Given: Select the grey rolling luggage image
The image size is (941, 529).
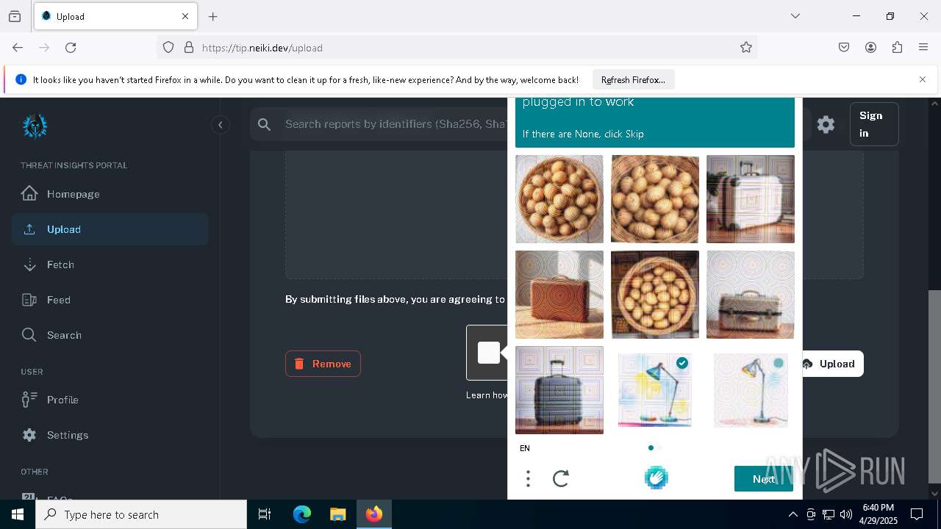Looking at the screenshot, I should pyautogui.click(x=559, y=390).
